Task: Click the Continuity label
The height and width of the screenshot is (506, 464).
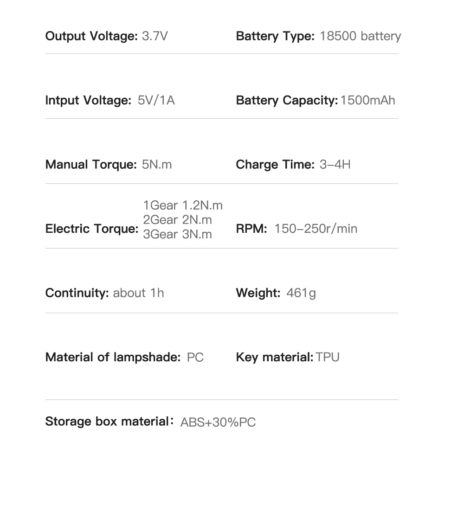Action: pyautogui.click(x=77, y=293)
